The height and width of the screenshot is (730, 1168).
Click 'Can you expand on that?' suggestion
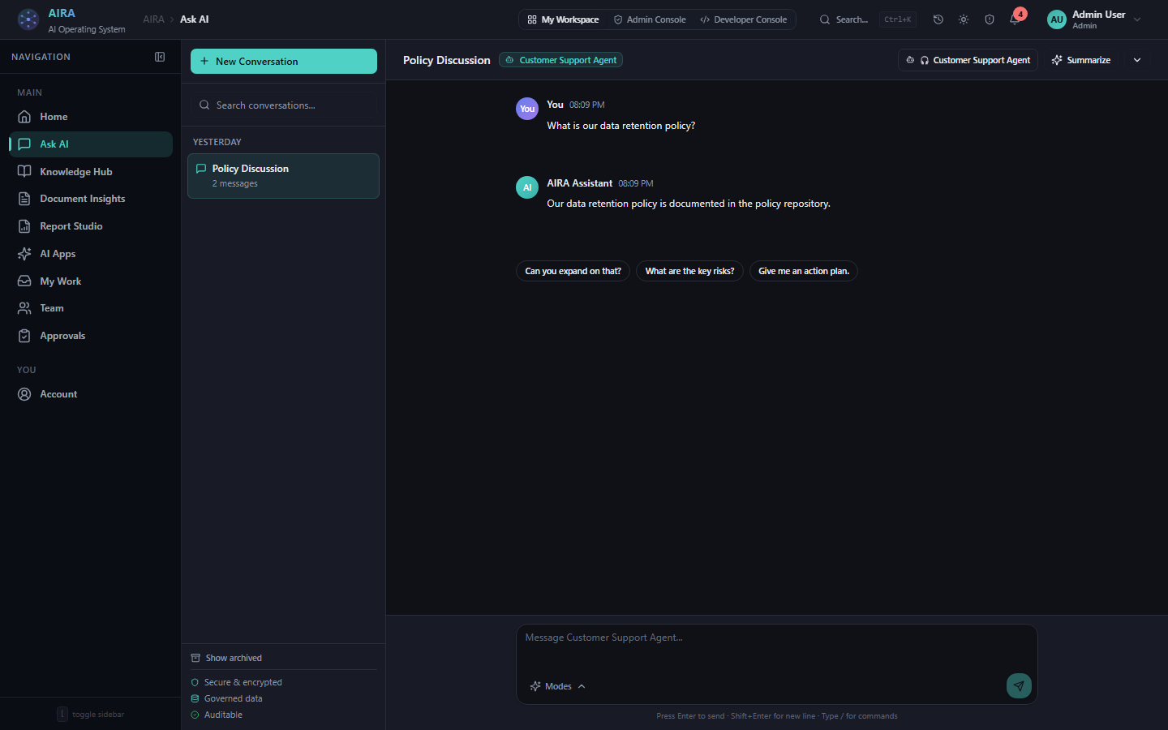coord(573,271)
